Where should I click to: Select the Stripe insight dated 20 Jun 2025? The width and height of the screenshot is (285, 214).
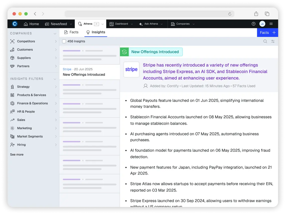pyautogui.click(x=90, y=72)
